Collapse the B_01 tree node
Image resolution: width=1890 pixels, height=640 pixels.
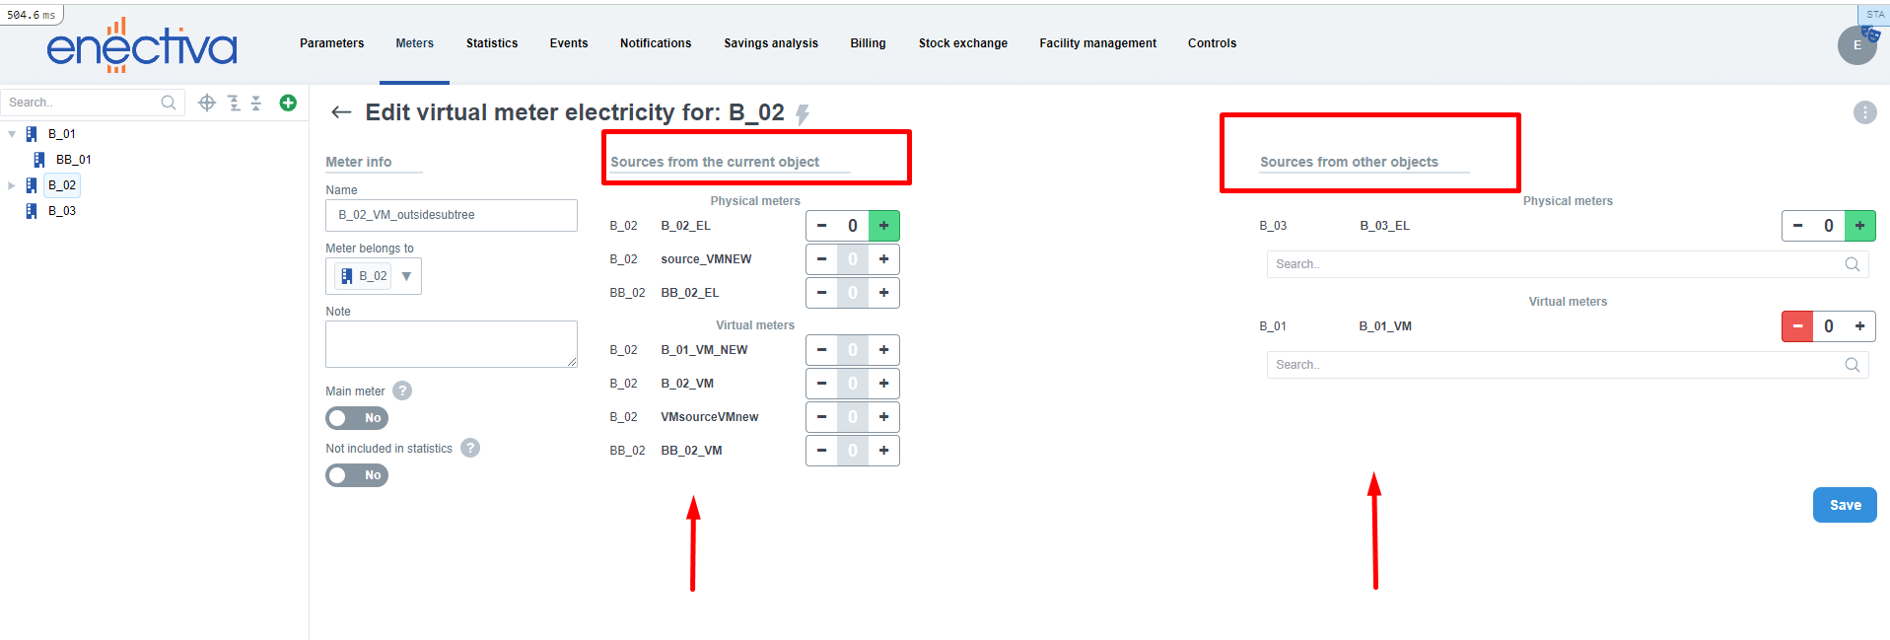(x=12, y=134)
